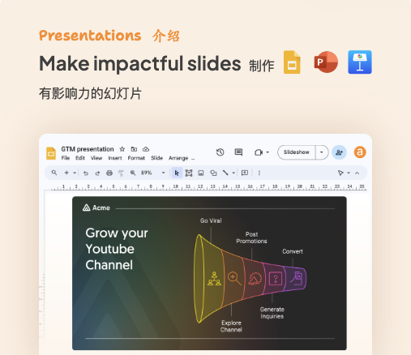The height and width of the screenshot is (355, 411).
Task: Click the GTM presentation title
Action: (88, 149)
